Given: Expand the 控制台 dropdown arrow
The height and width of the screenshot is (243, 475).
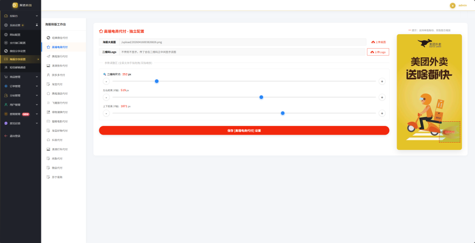Looking at the screenshot, I should pos(37,16).
